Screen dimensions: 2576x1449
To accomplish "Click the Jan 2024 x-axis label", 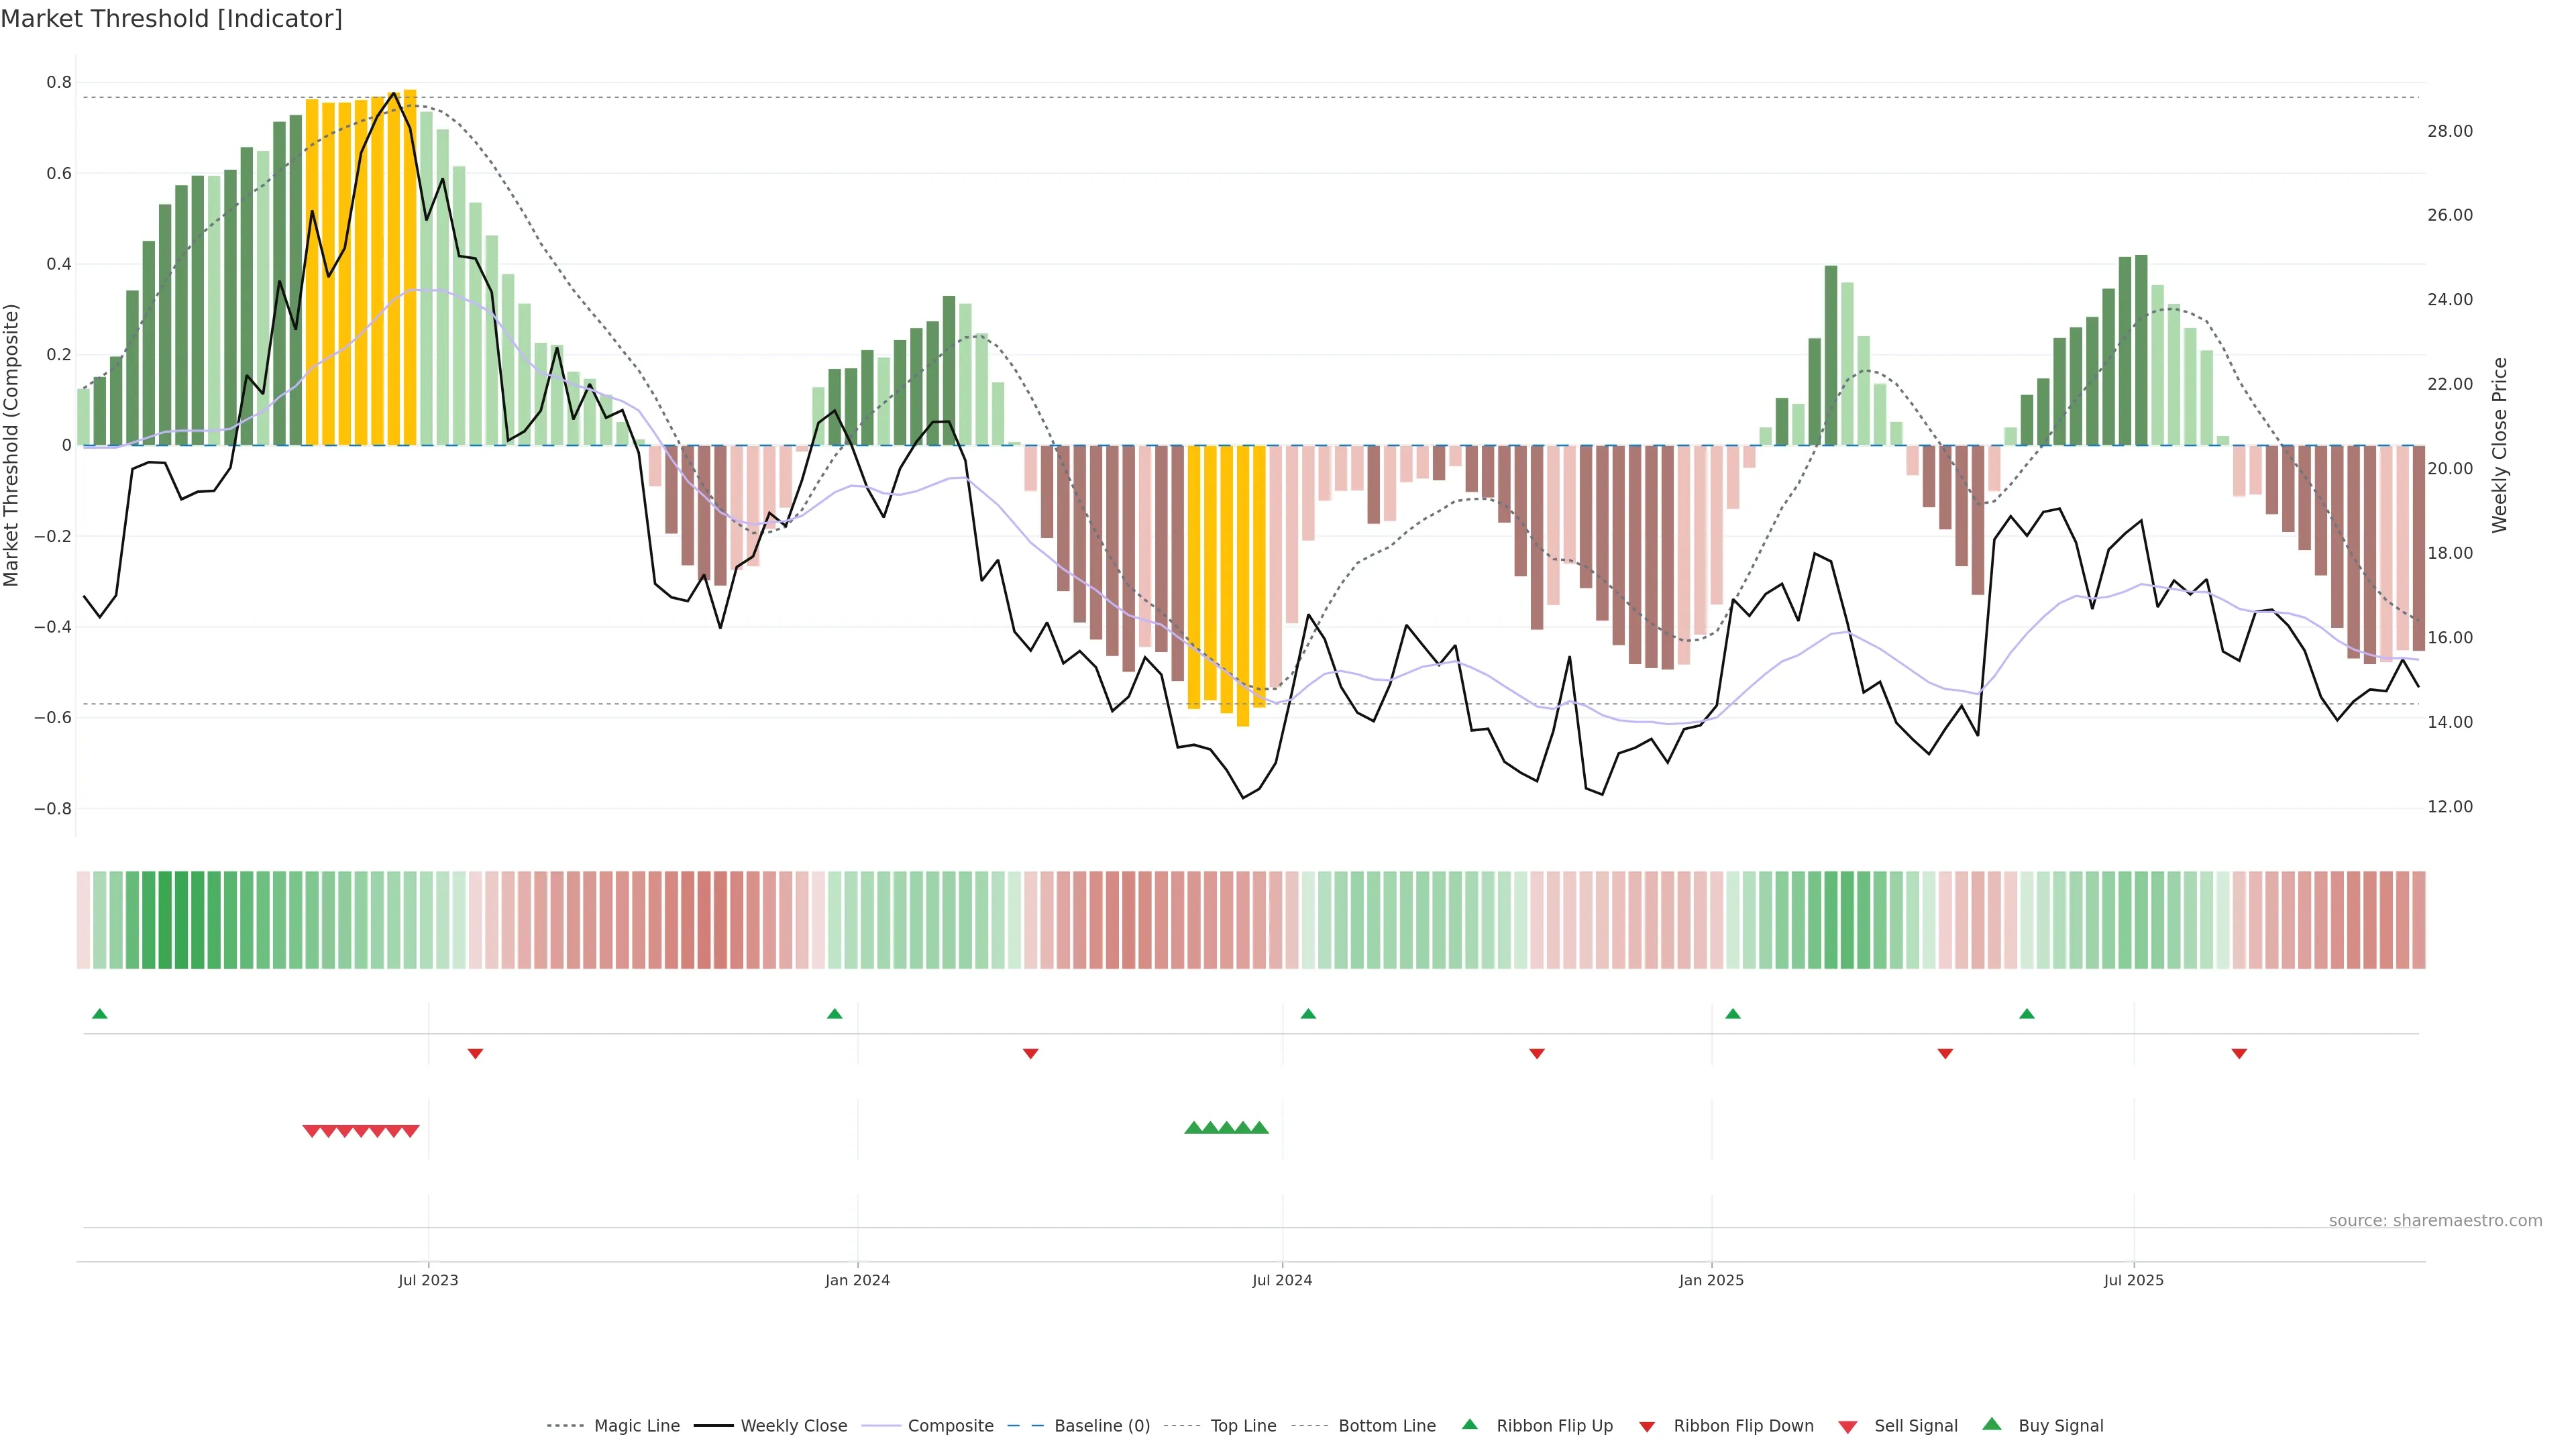I will [x=857, y=1280].
